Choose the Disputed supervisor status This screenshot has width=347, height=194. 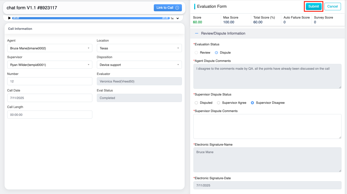pyautogui.click(x=196, y=103)
